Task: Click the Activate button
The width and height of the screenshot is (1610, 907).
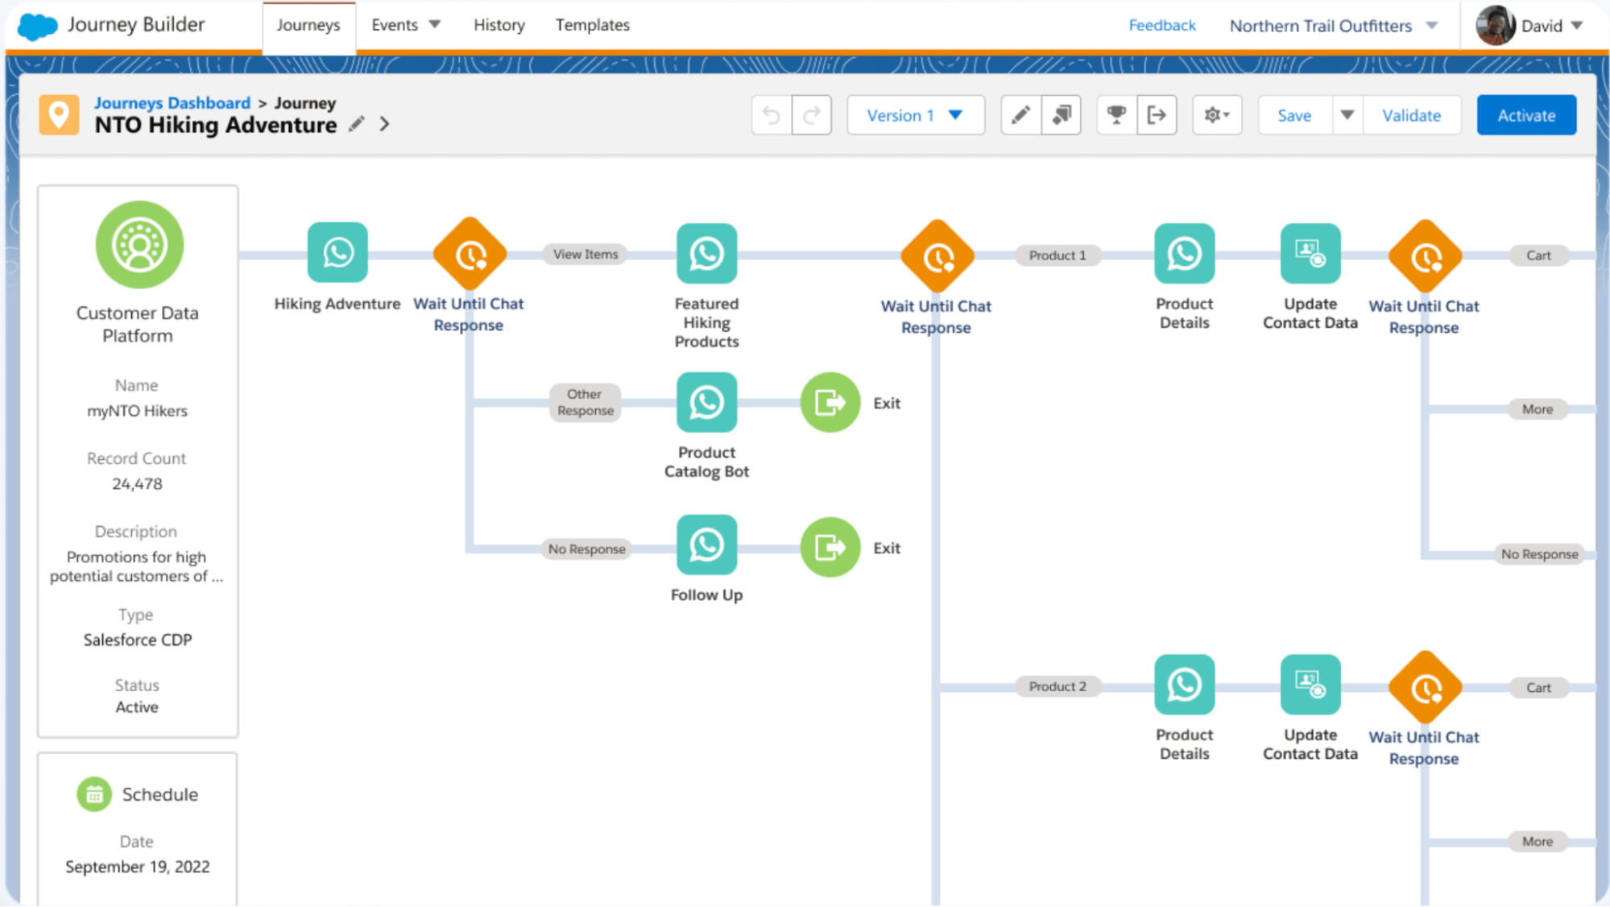Action: pyautogui.click(x=1525, y=115)
